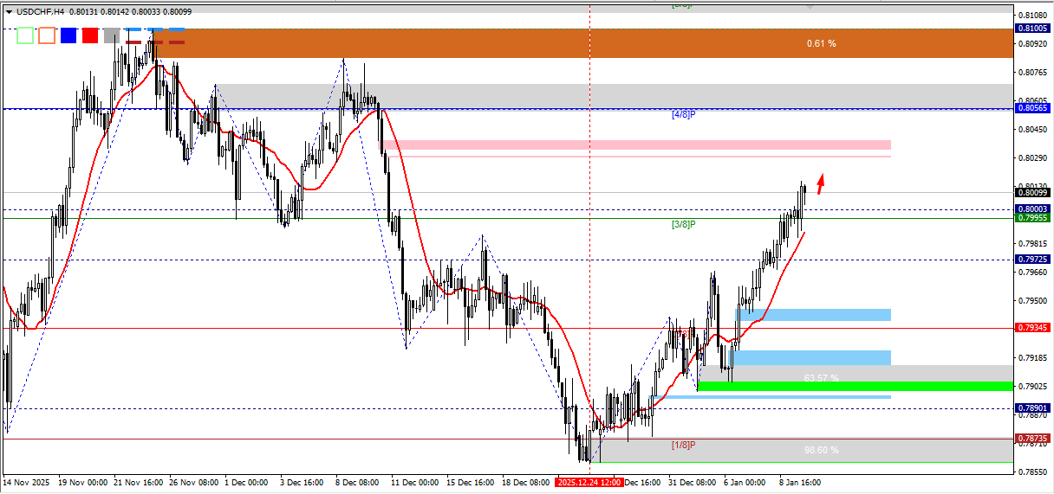Viewport: 1054px width, 494px height.
Task: Click the 26 Nov 08:00 time axis label
Action: (x=196, y=482)
